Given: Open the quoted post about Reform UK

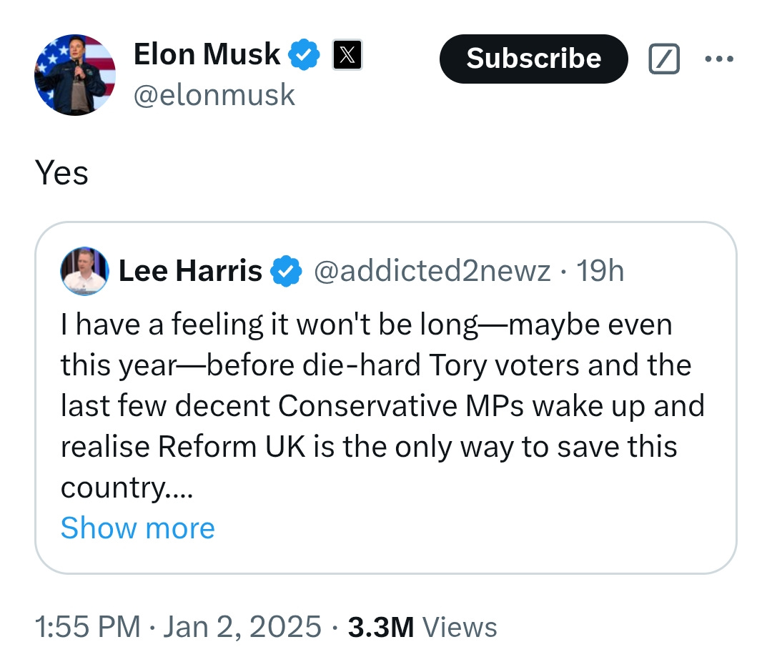Looking at the screenshot, I should pyautogui.click(x=382, y=406).
